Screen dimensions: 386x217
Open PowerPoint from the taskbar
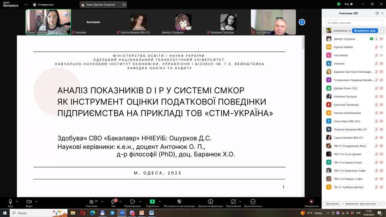coord(142,213)
